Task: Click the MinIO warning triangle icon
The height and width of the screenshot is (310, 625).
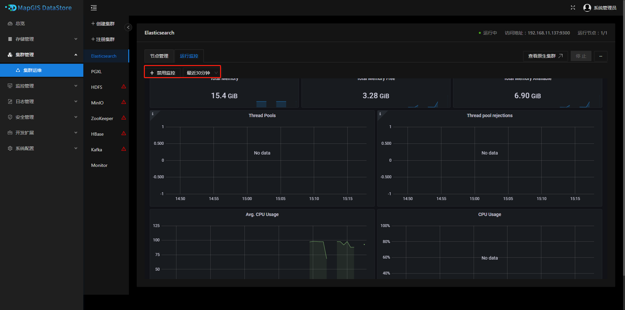Action: click(124, 102)
